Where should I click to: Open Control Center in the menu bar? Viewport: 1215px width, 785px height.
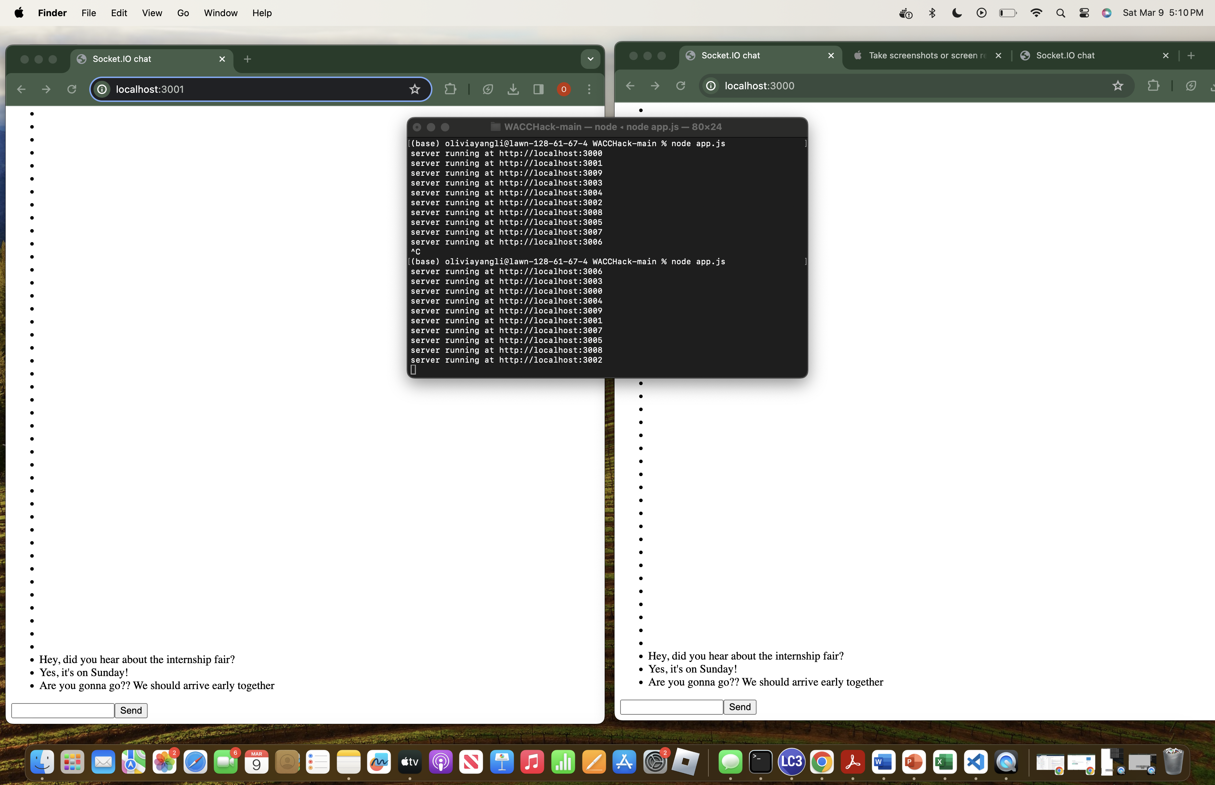tap(1084, 13)
